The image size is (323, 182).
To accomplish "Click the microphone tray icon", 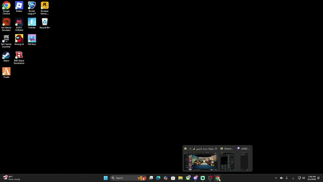I will point(287,178).
